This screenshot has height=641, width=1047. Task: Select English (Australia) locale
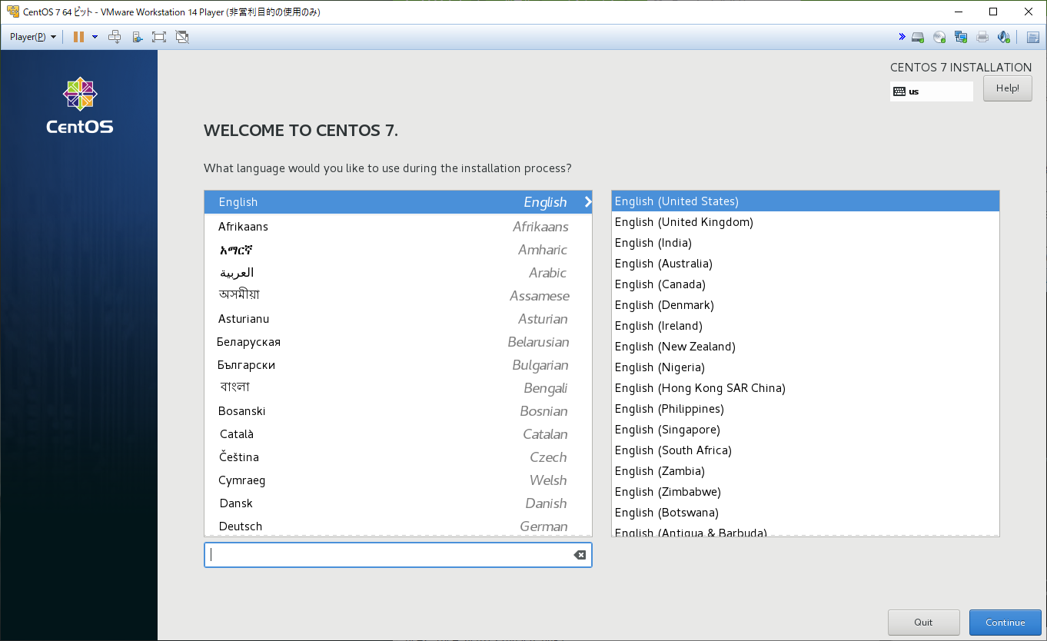[806, 264]
